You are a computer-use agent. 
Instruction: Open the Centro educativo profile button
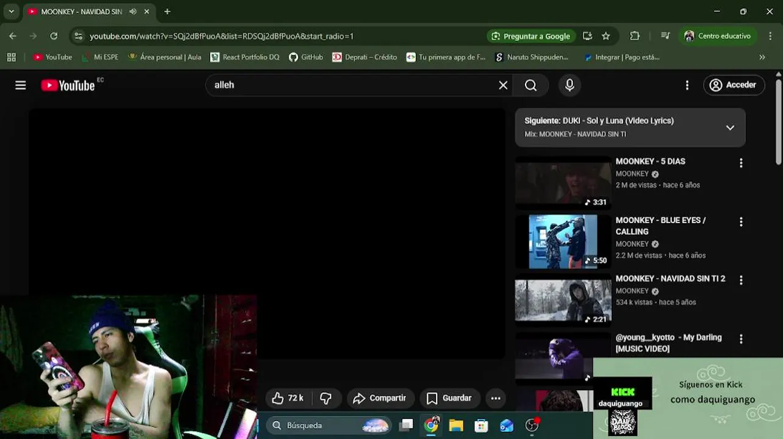[x=718, y=36]
